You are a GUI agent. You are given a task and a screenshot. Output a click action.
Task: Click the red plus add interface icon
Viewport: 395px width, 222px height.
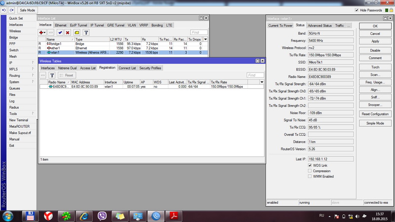(x=41, y=33)
